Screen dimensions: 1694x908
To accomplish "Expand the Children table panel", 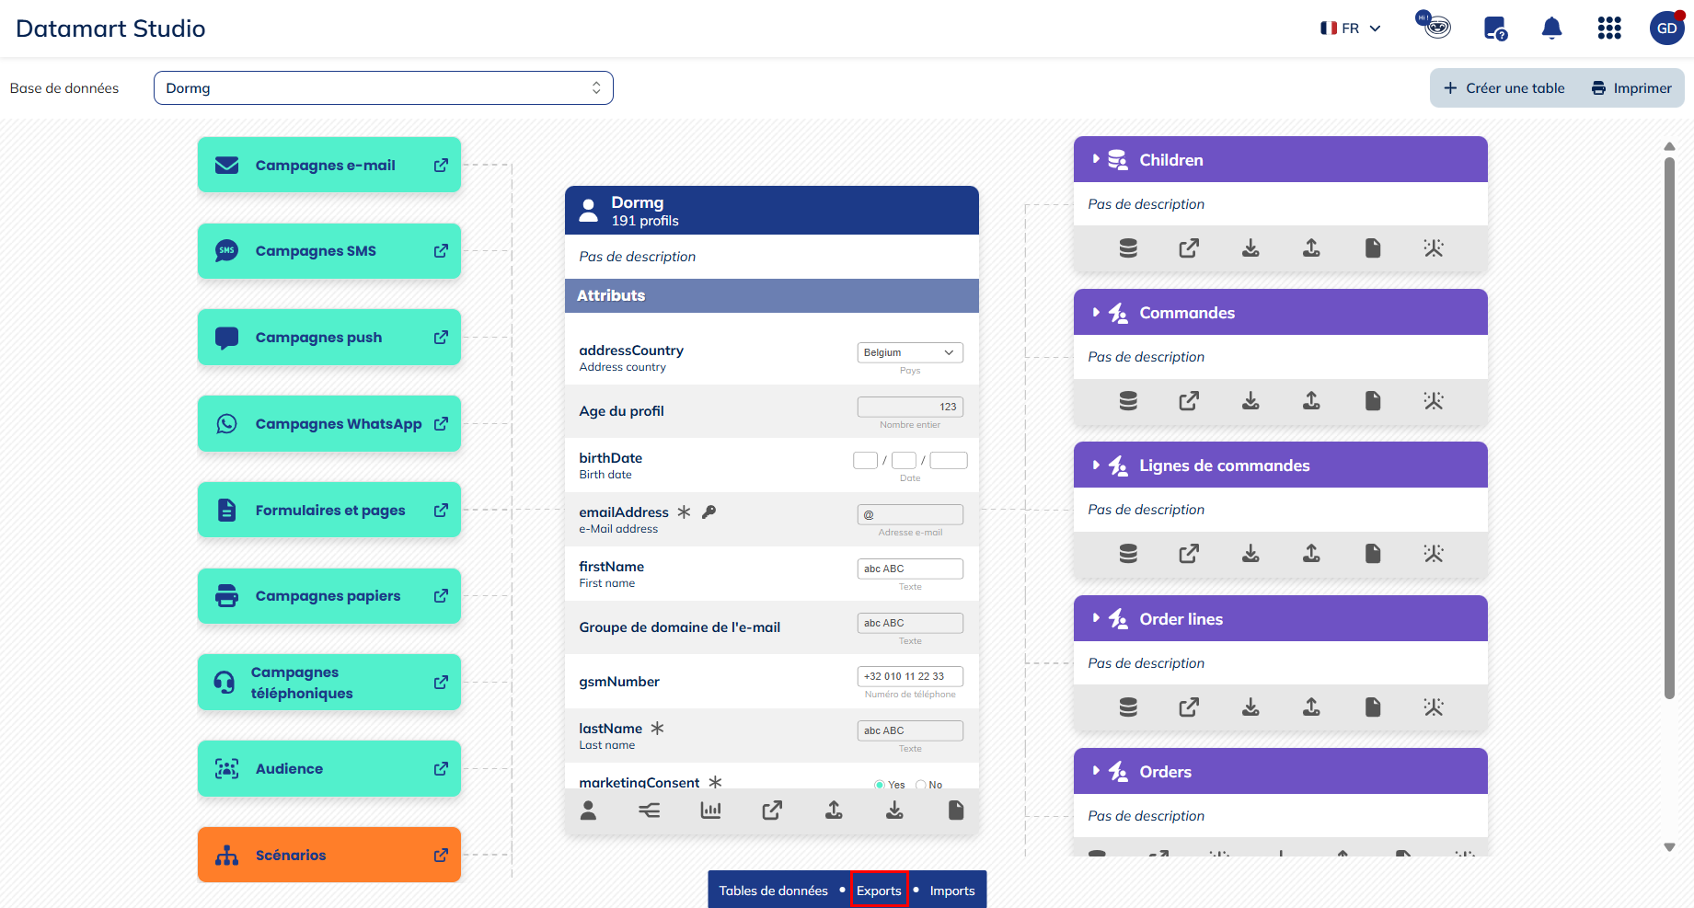I will 1096,159.
